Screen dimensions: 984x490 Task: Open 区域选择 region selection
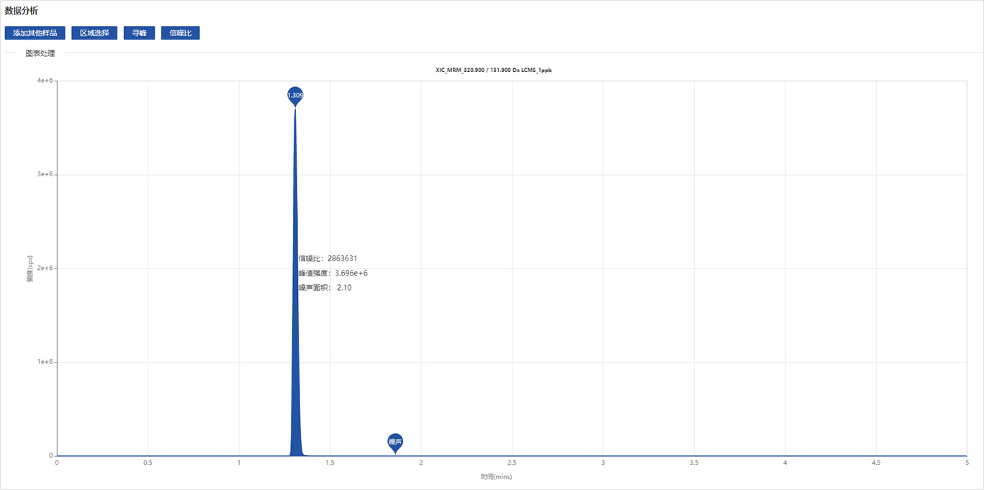click(x=94, y=33)
